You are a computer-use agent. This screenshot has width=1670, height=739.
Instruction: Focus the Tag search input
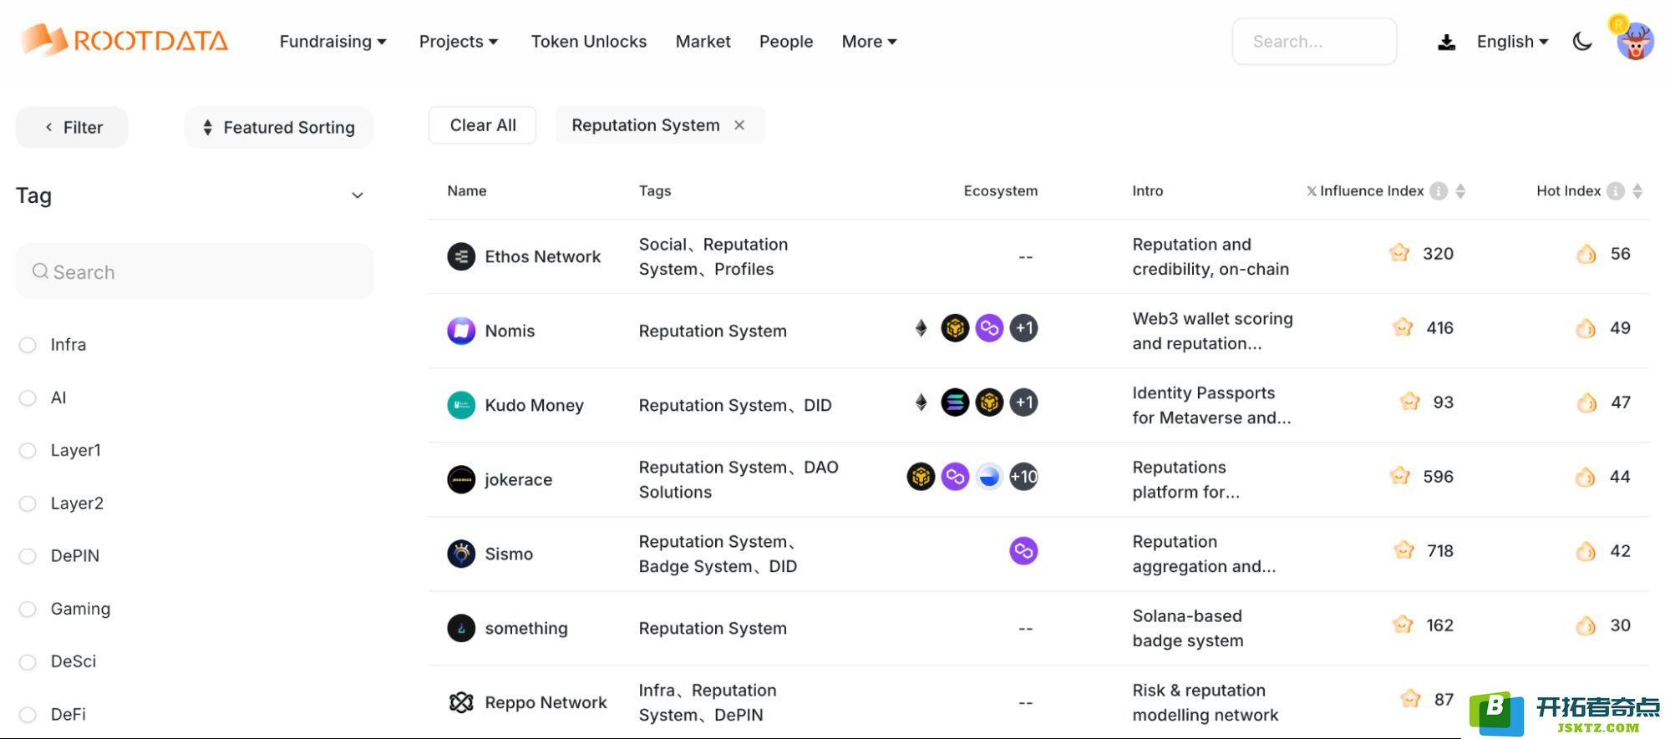click(195, 271)
